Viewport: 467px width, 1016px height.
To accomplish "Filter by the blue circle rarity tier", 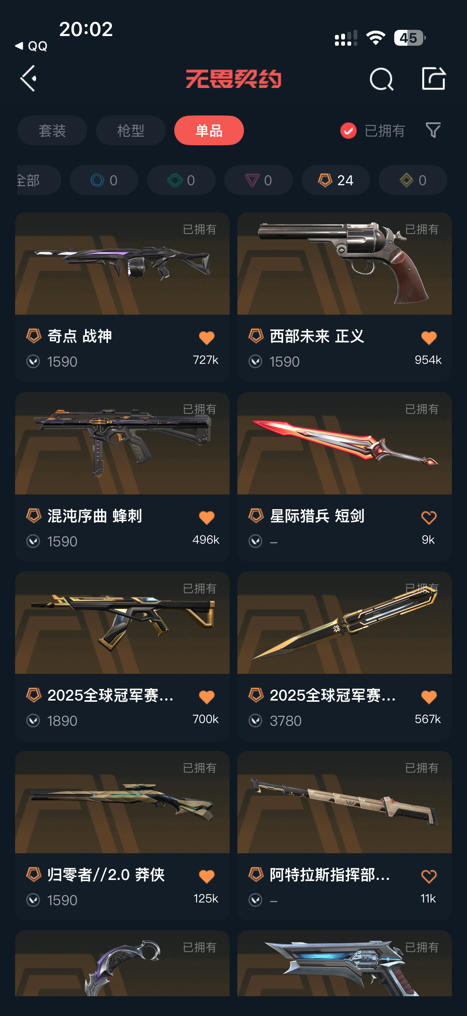I will (104, 180).
